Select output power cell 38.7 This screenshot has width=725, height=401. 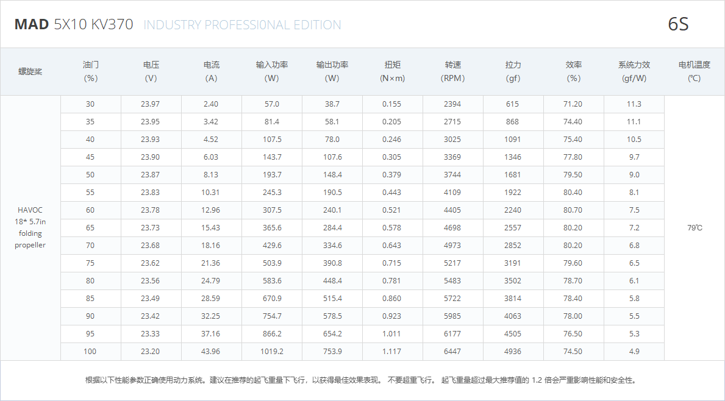[x=332, y=104]
